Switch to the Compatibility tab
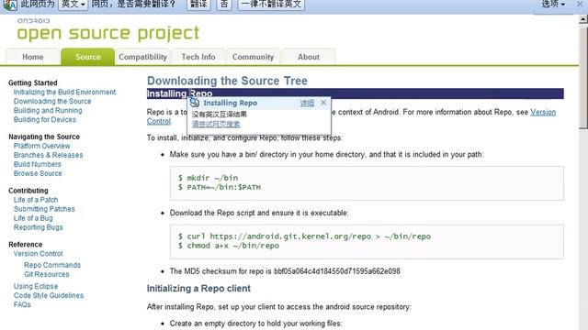Screen dimensions: 588x330 click(142, 57)
